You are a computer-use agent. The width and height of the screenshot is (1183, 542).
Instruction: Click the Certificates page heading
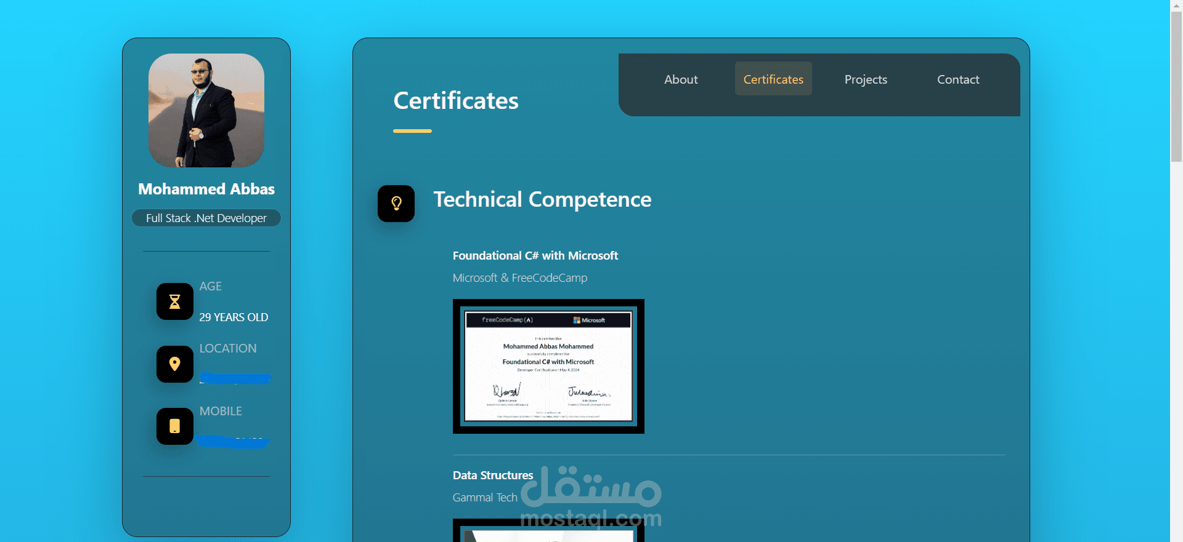[x=456, y=100]
